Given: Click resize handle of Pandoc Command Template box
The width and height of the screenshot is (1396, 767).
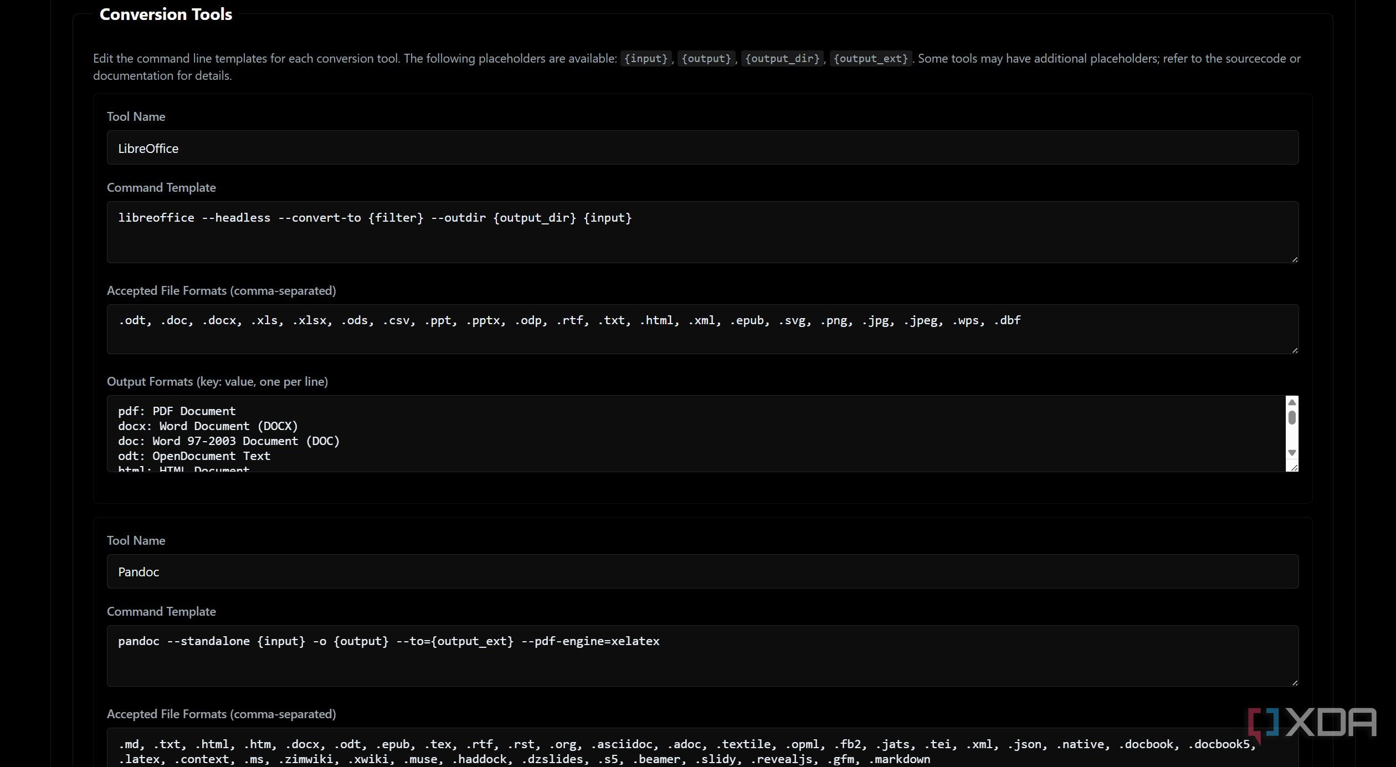Looking at the screenshot, I should click(1295, 683).
